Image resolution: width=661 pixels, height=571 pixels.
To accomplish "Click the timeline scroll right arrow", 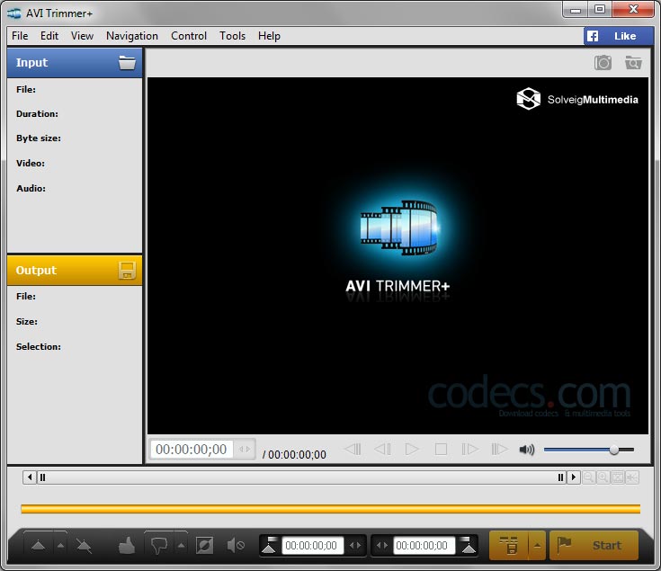I will 574,477.
